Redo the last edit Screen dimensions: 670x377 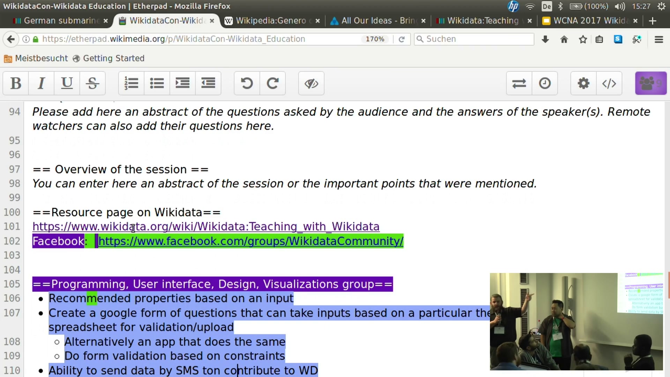tap(273, 83)
